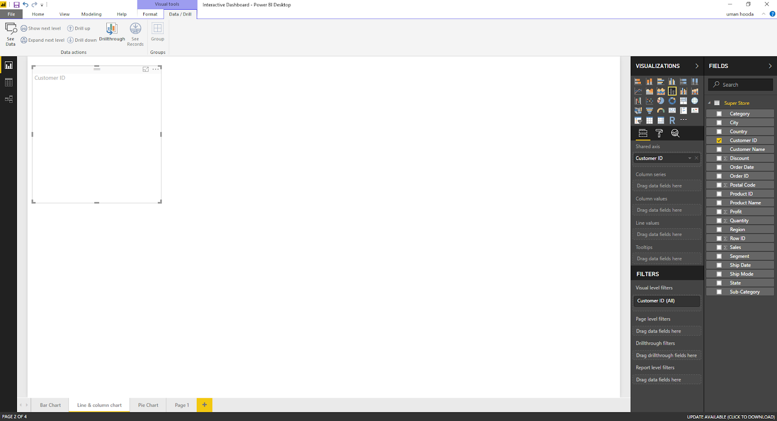Enable the Region field checkbox
Viewport: 777px width, 421px height.
(x=719, y=230)
